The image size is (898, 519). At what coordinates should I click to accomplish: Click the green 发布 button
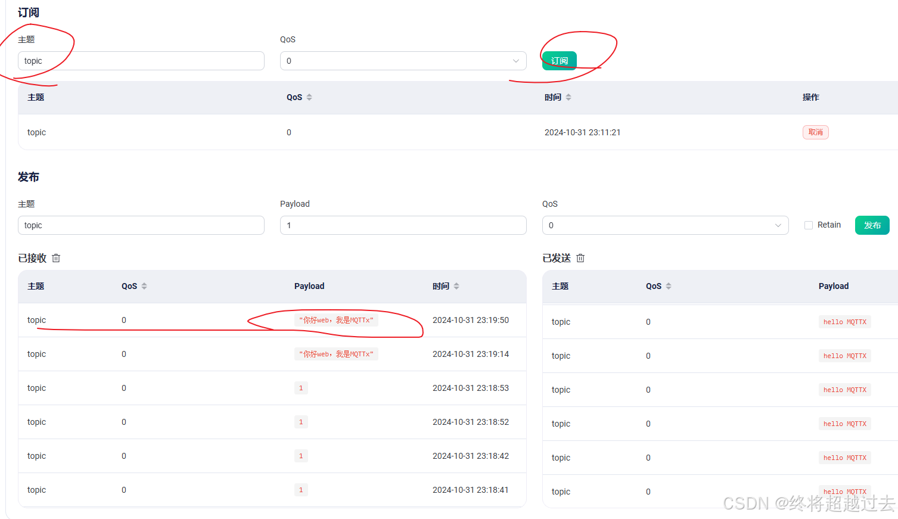[872, 225]
